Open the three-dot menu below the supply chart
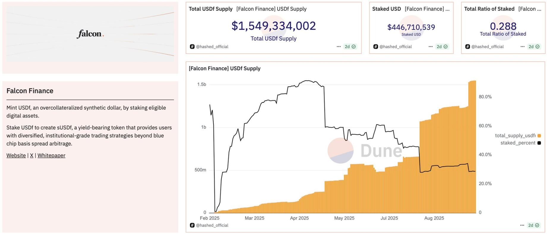The image size is (547, 234). coord(522,225)
